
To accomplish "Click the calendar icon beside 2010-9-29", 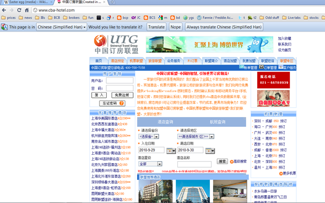I will [x=171, y=151].
